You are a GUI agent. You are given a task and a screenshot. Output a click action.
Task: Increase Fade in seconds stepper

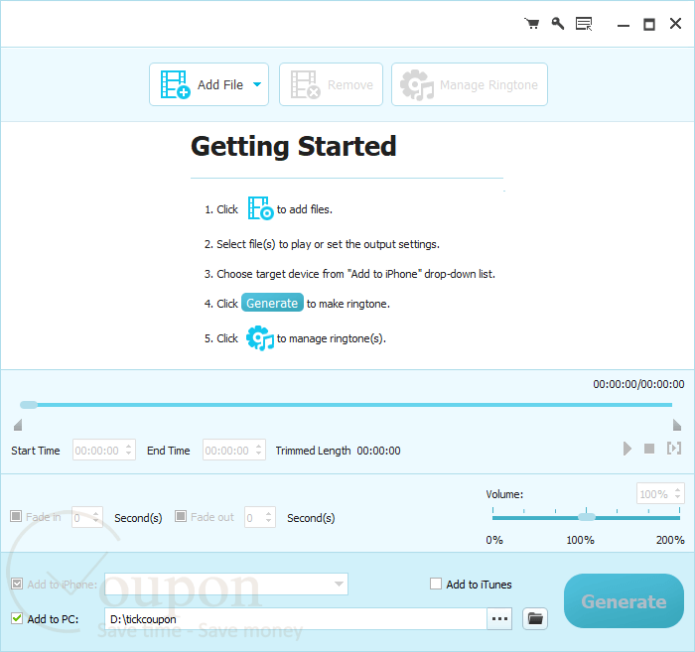[95, 513]
